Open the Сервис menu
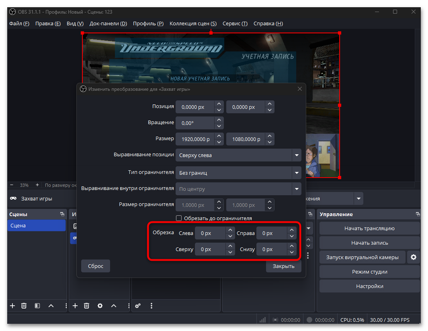Image resolution: width=428 pixels, height=331 pixels. pos(235,23)
